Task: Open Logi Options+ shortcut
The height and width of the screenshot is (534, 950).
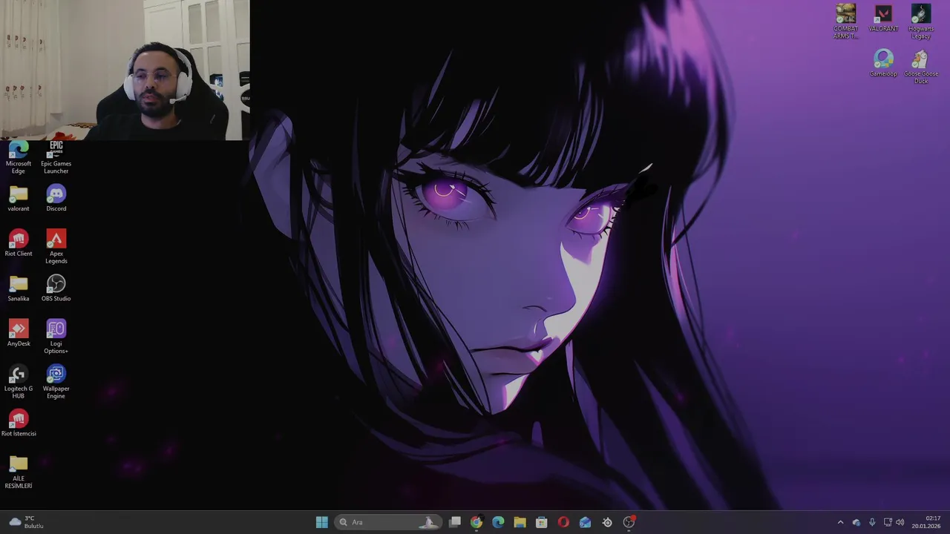Action: [56, 337]
